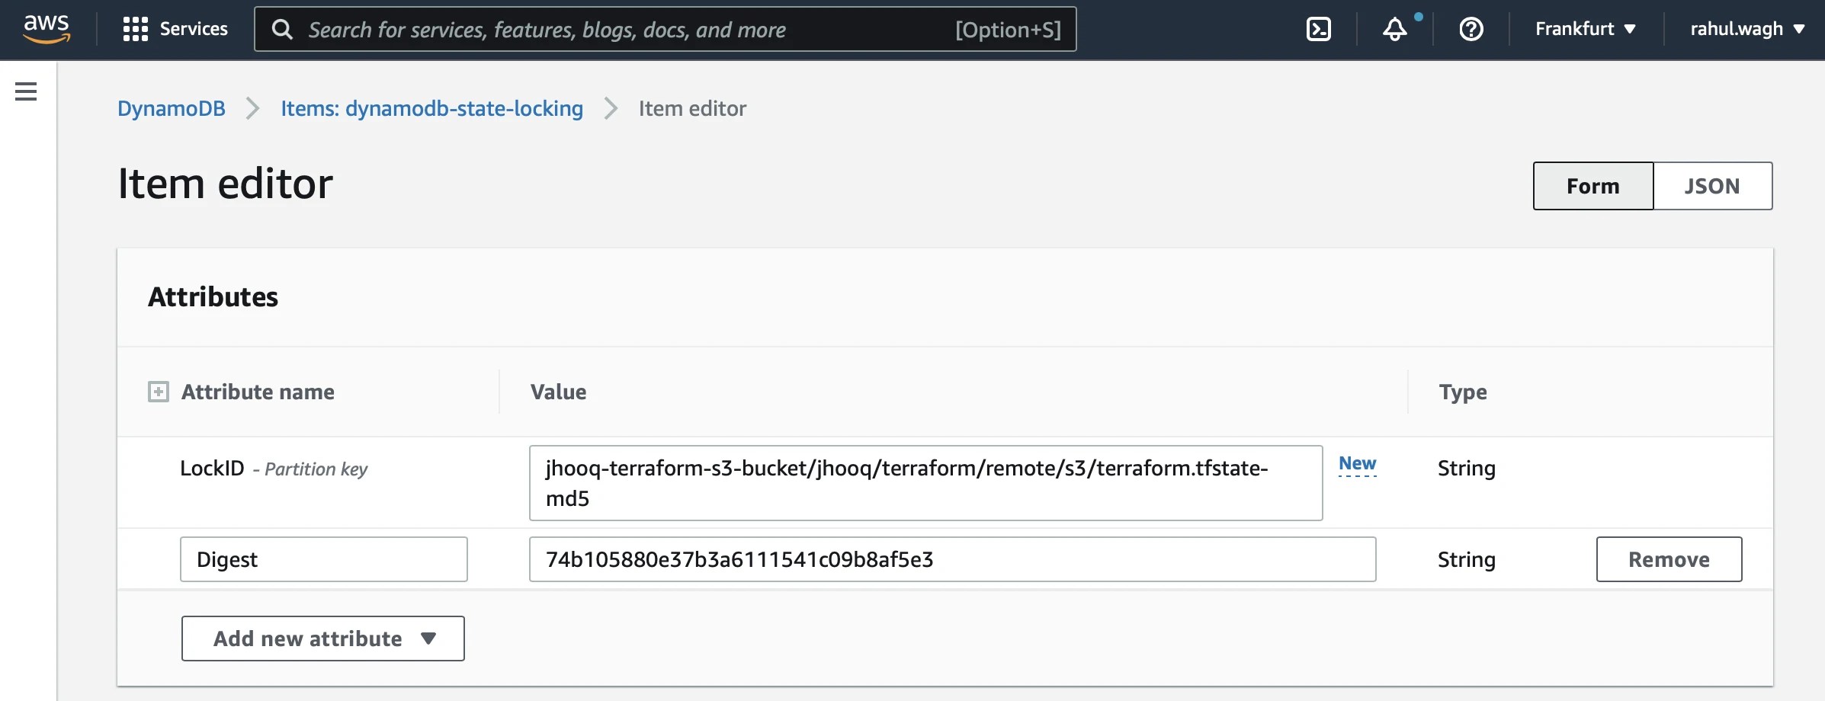The image size is (1825, 701).
Task: Open the Frankfurt region dropdown
Action: pyautogui.click(x=1583, y=28)
